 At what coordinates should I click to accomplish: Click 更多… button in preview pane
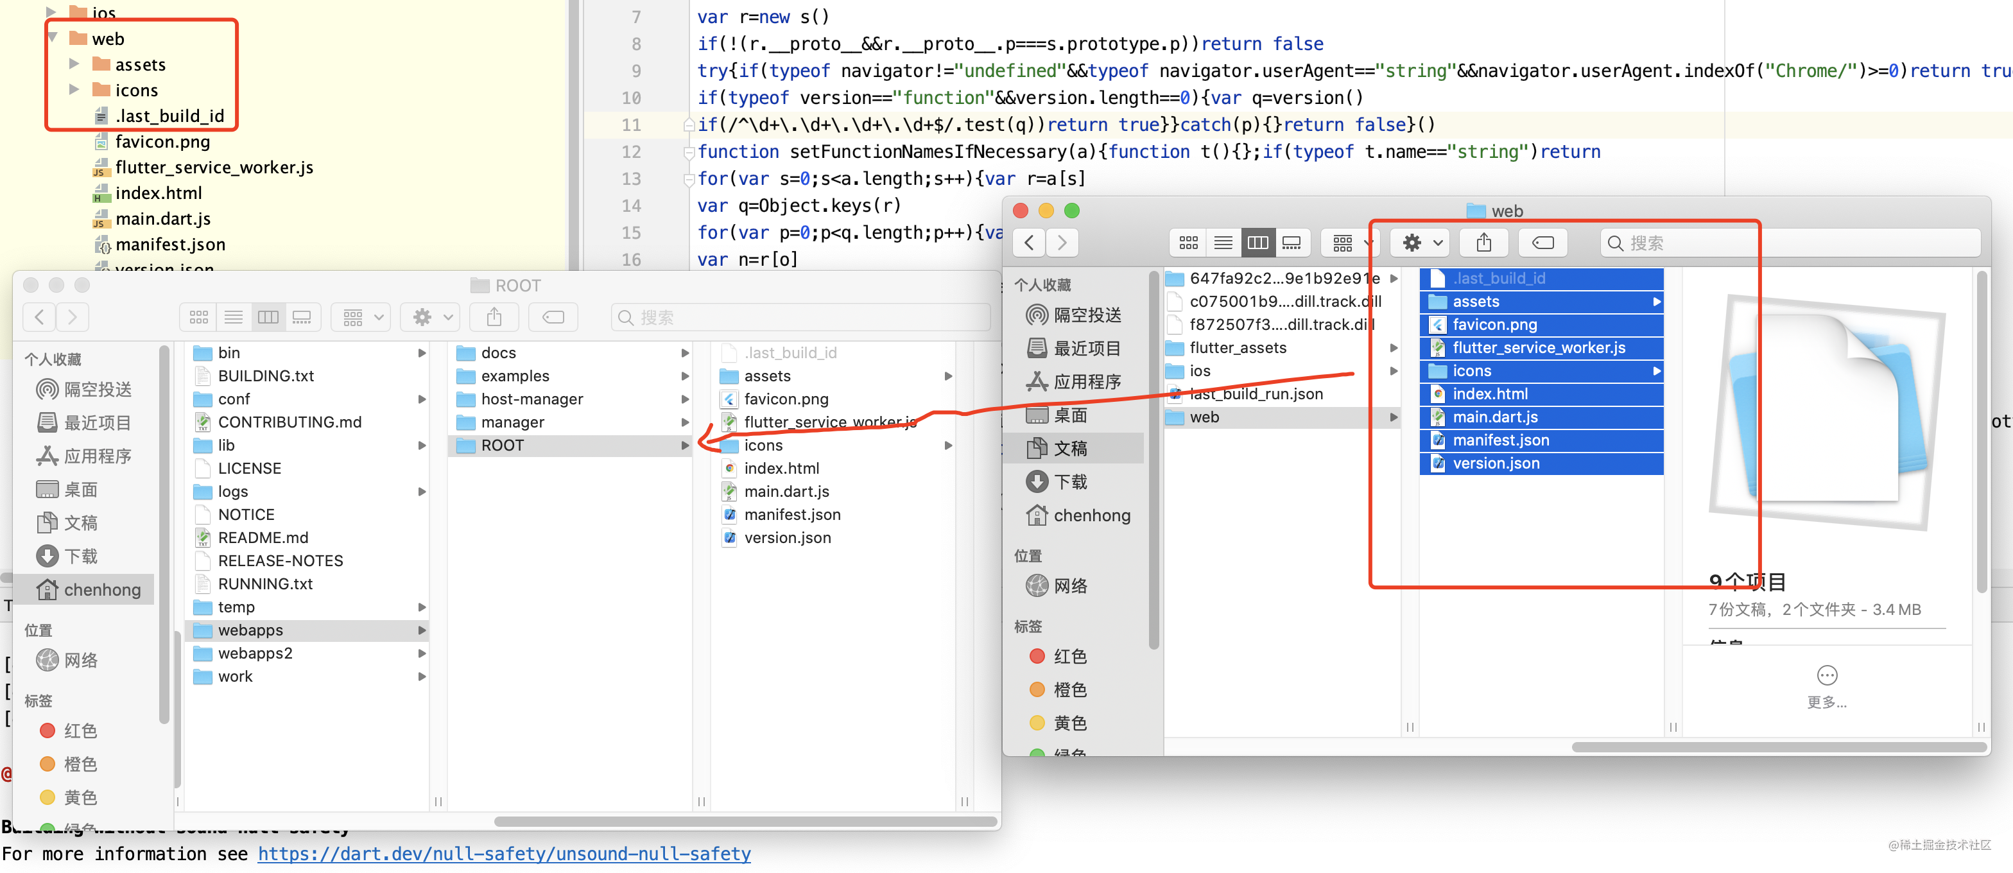[1826, 686]
